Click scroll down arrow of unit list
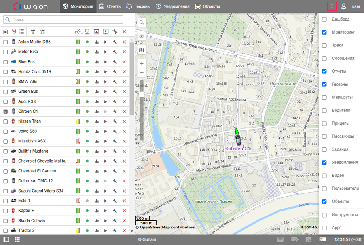 132,231
